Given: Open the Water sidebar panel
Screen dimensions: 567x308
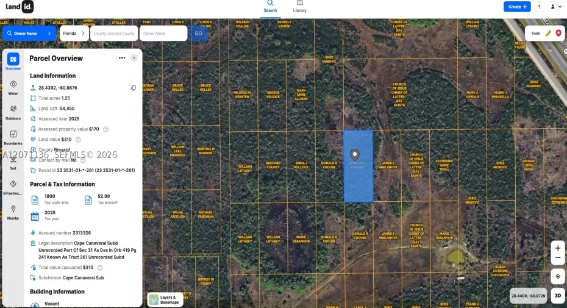Looking at the screenshot, I should (13, 88).
